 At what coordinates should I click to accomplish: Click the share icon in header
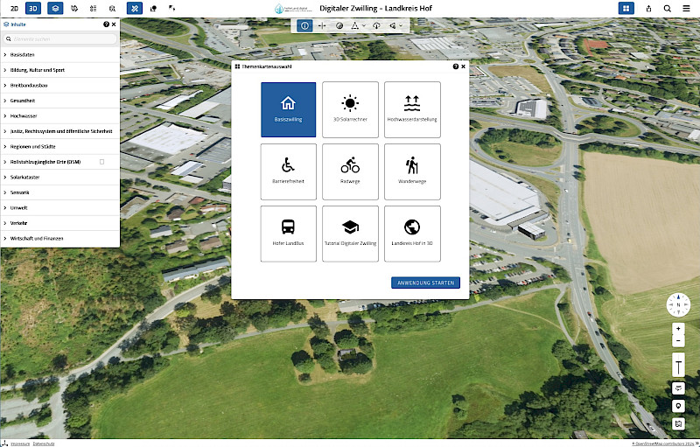click(x=648, y=8)
